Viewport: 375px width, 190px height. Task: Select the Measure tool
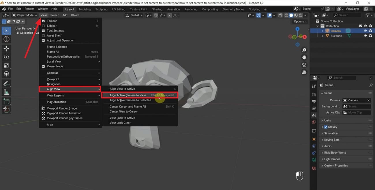pyautogui.click(x=6, y=92)
